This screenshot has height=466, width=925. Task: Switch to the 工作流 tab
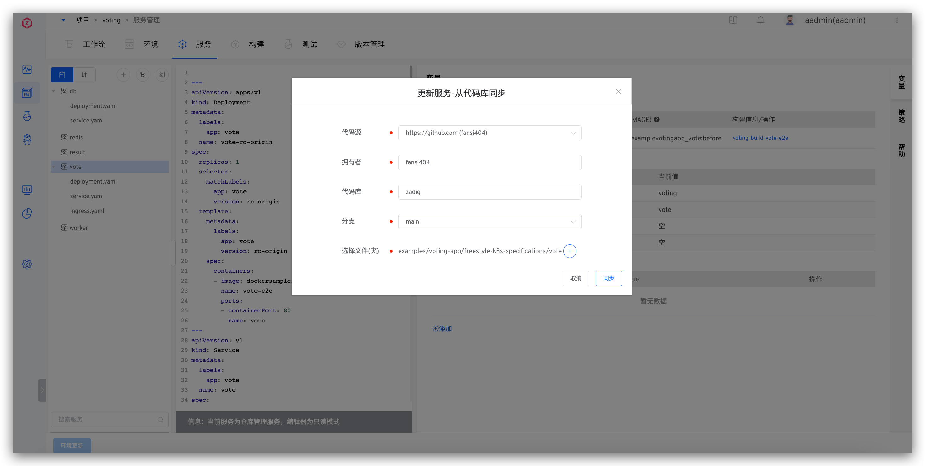pos(94,44)
